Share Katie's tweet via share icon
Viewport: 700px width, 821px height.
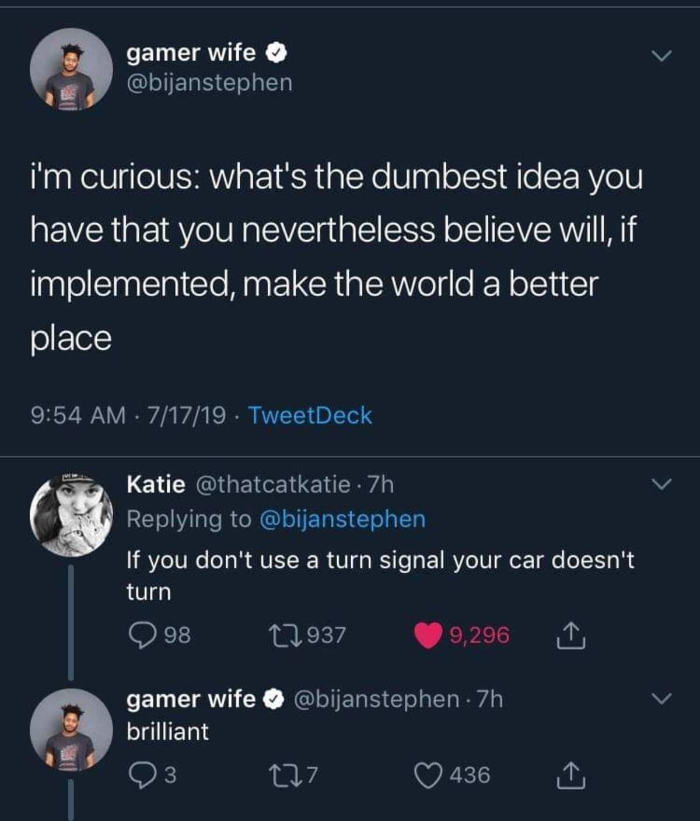pyautogui.click(x=570, y=636)
